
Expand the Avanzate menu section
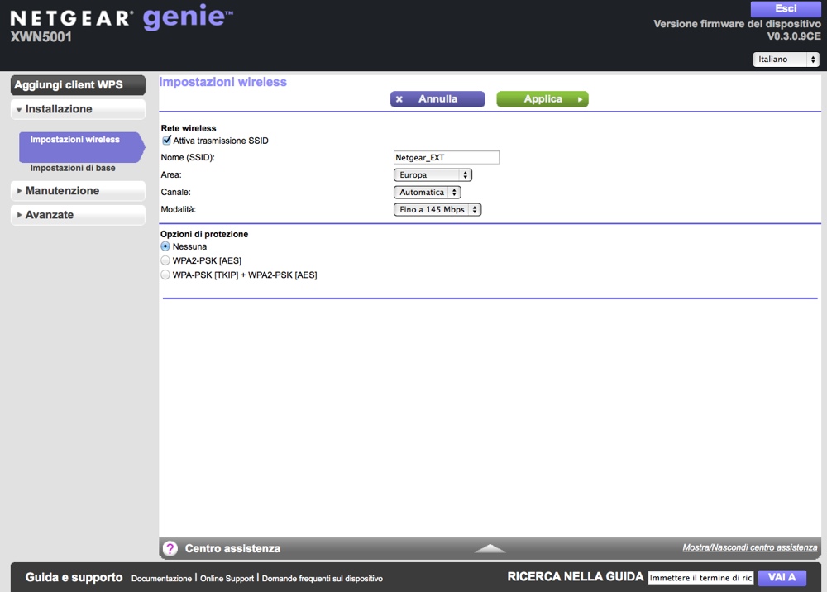click(78, 215)
